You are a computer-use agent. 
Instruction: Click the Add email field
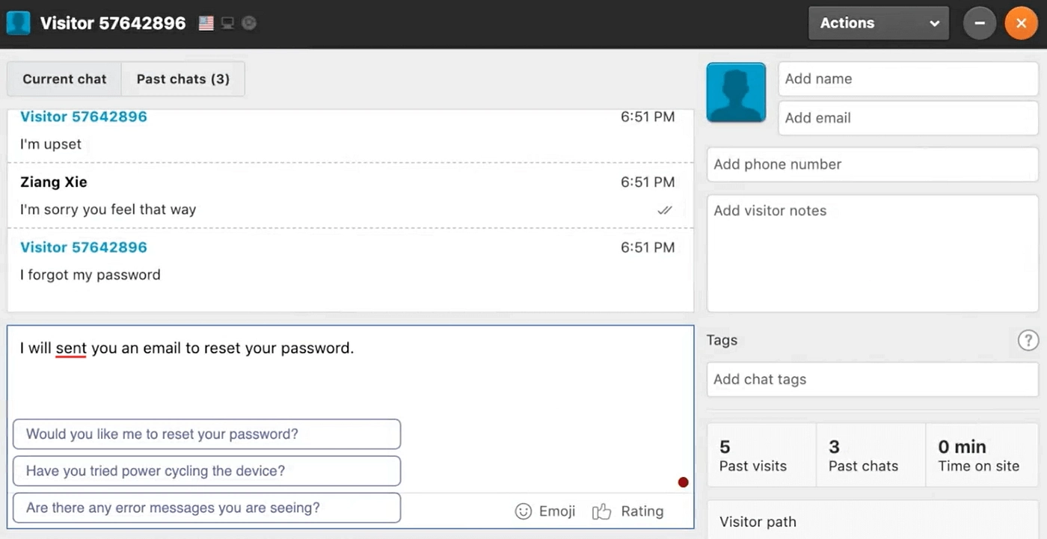pos(908,118)
